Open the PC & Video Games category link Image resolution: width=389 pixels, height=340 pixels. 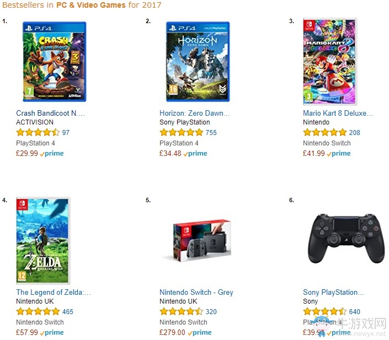click(91, 5)
